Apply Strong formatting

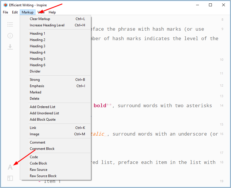56,80
